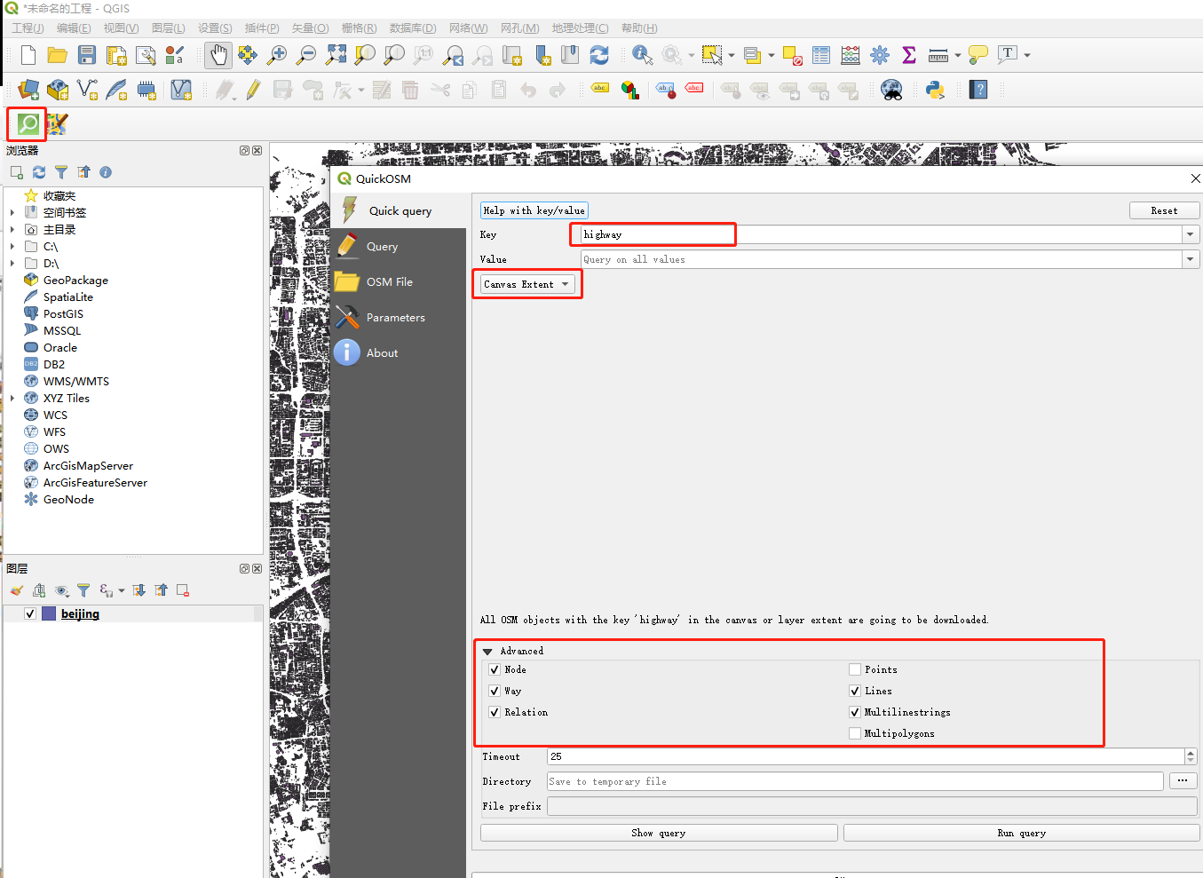Click the MetaSearch globe binoculars icon

point(891,90)
